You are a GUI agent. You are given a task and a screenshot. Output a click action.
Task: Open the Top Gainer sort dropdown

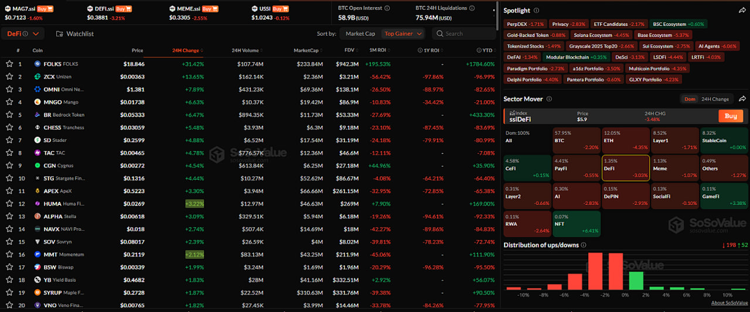point(403,34)
